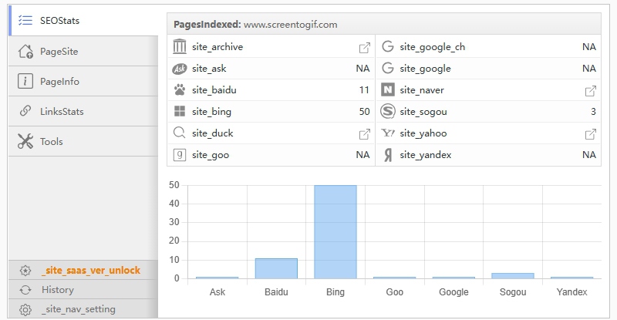
Task: Open the Tools section
Action: 51,142
